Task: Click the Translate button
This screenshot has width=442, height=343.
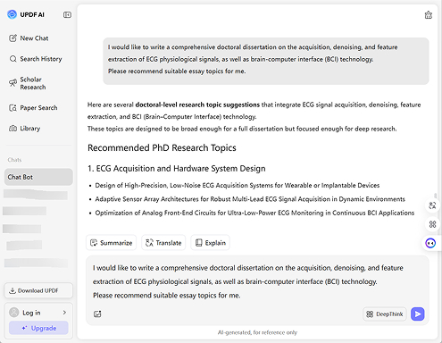Action: [163, 243]
